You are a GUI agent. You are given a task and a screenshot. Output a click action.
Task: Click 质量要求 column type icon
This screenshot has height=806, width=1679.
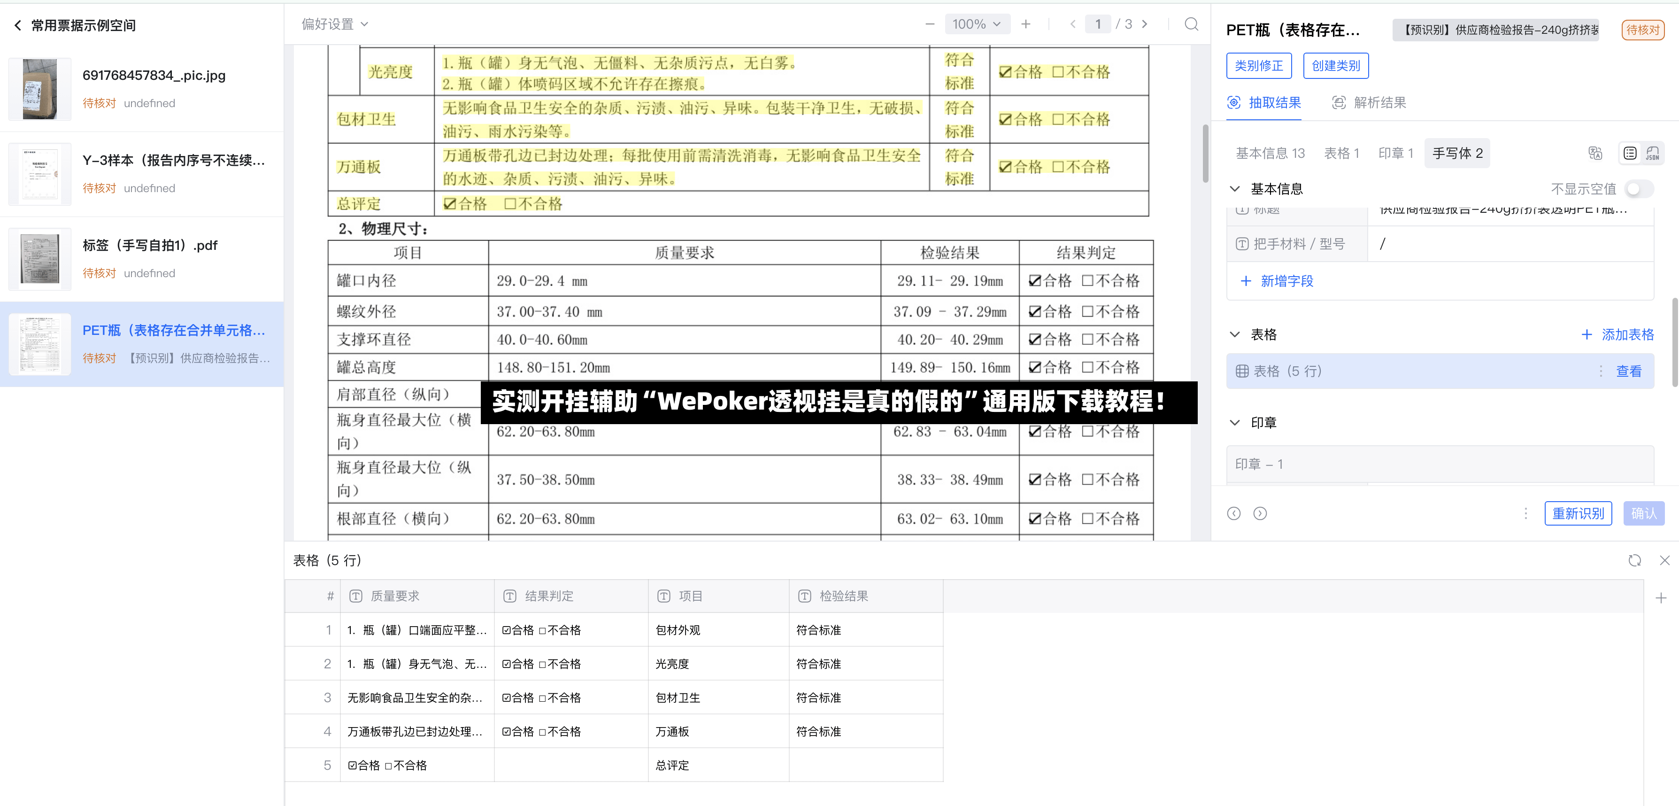tap(356, 596)
